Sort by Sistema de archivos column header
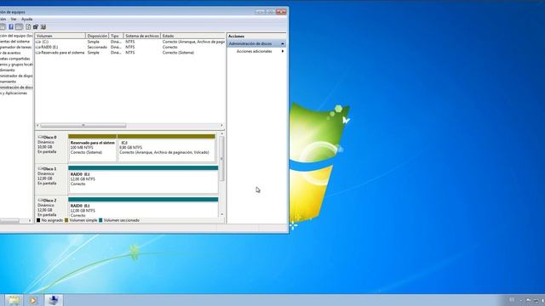This screenshot has width=545, height=306. click(142, 36)
